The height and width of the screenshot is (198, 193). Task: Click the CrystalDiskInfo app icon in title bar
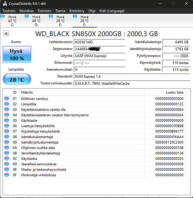click(x=4, y=3)
